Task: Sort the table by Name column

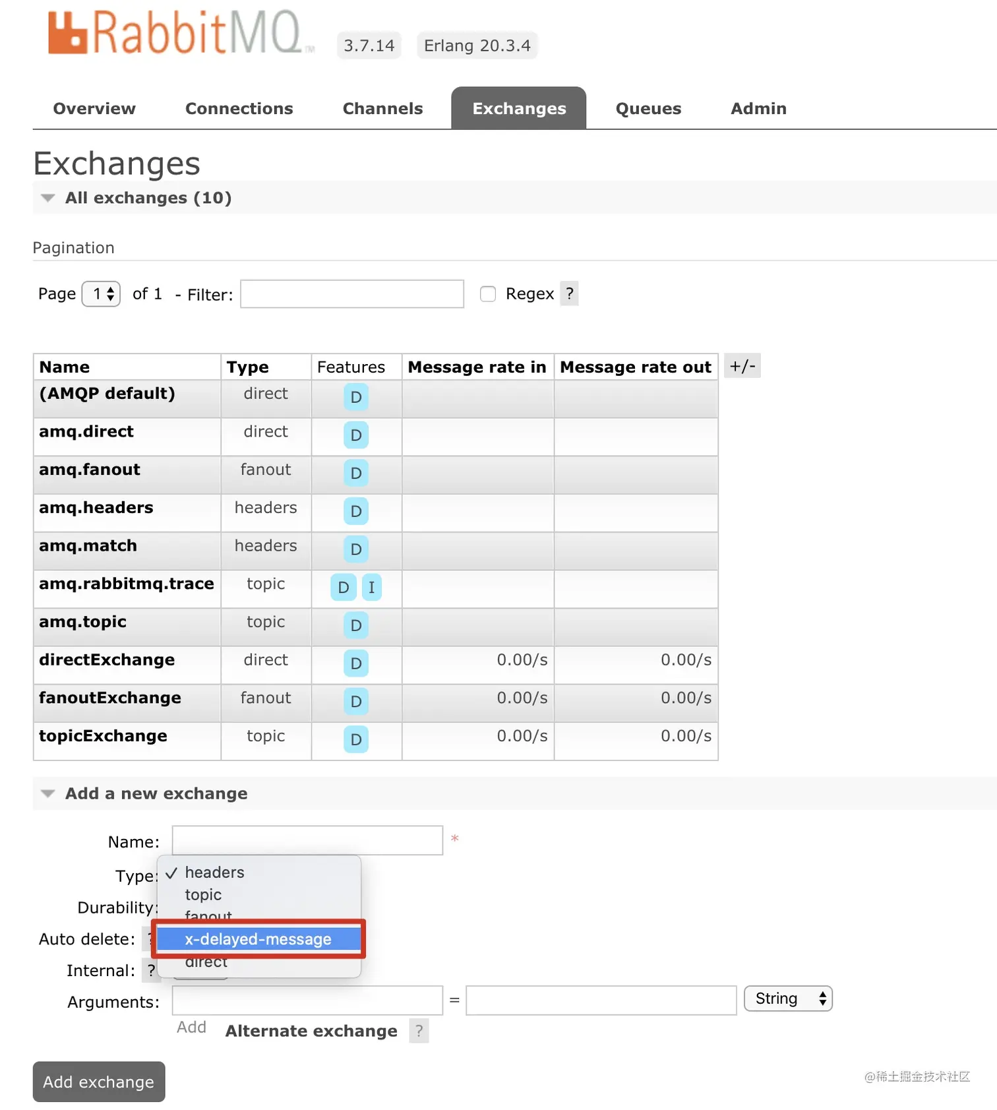Action: coord(65,367)
